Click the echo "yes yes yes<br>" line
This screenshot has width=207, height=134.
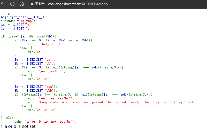tap(51, 98)
